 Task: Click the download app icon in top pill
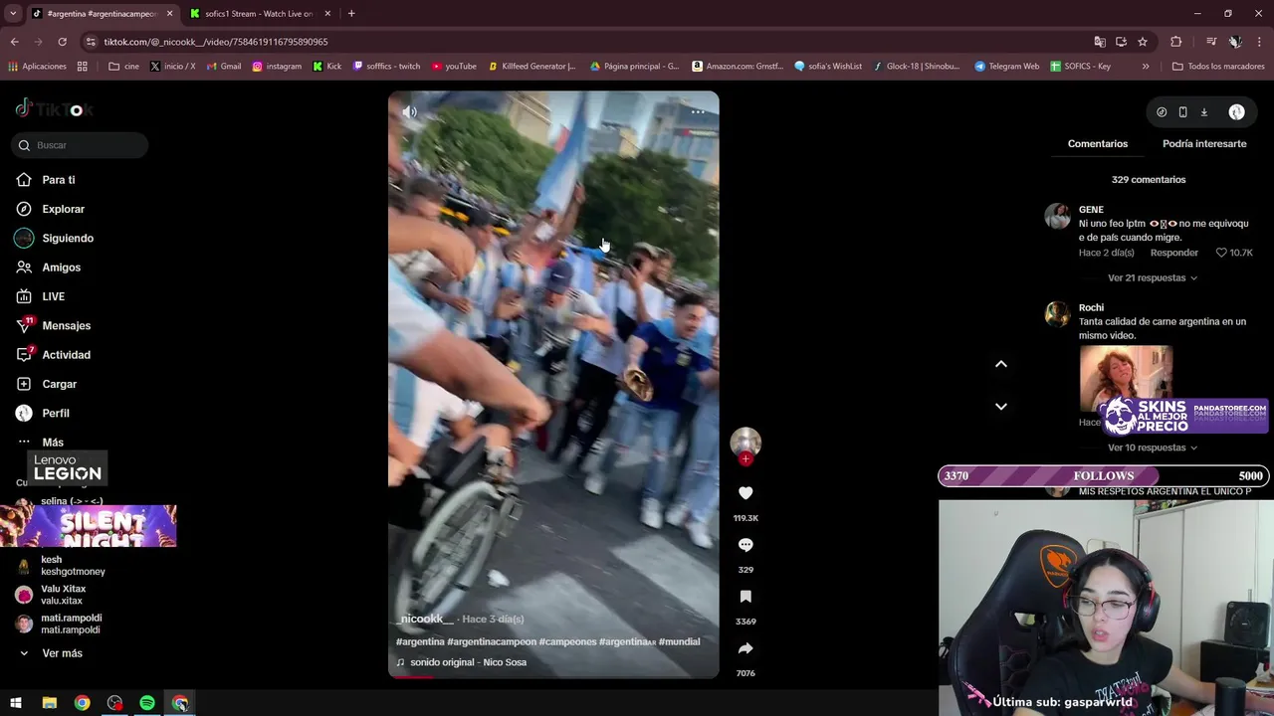tap(1203, 112)
